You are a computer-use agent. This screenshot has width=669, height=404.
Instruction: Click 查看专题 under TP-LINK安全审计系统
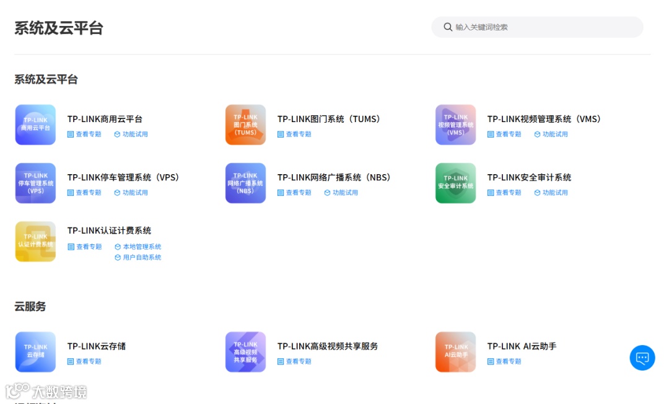pyautogui.click(x=504, y=193)
